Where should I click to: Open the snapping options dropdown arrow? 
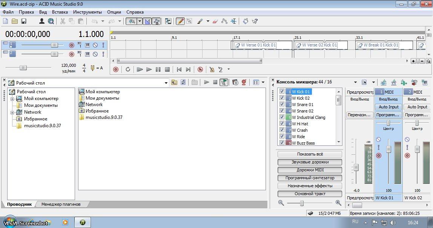tap(140, 21)
